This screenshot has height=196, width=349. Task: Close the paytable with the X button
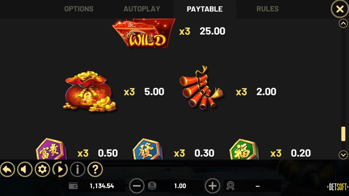coord(340,9)
